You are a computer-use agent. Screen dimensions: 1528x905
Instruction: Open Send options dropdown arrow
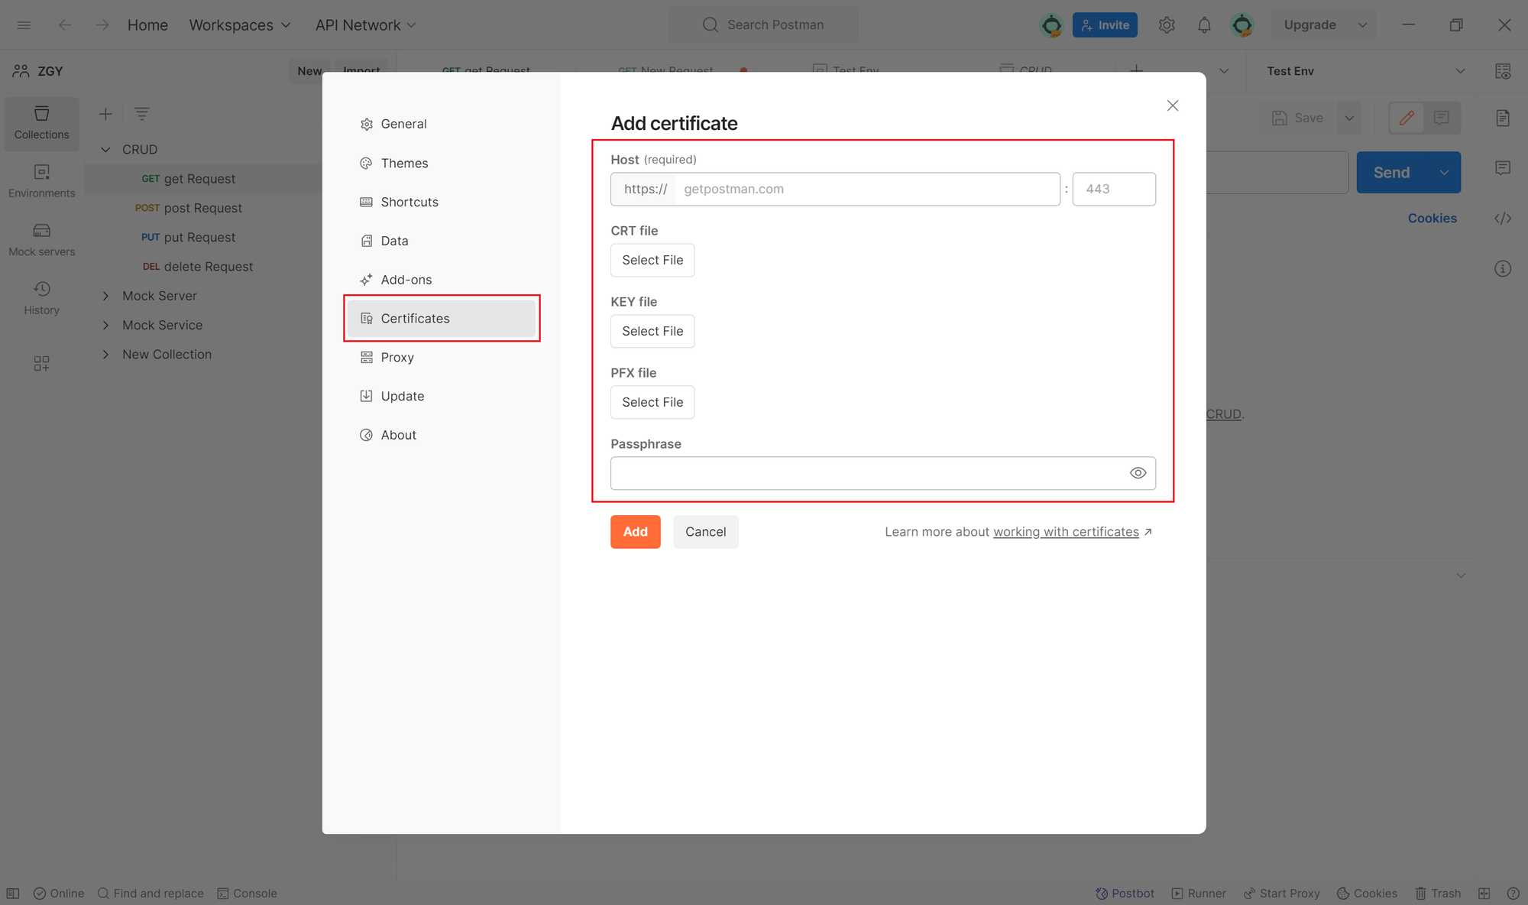[1444, 173]
